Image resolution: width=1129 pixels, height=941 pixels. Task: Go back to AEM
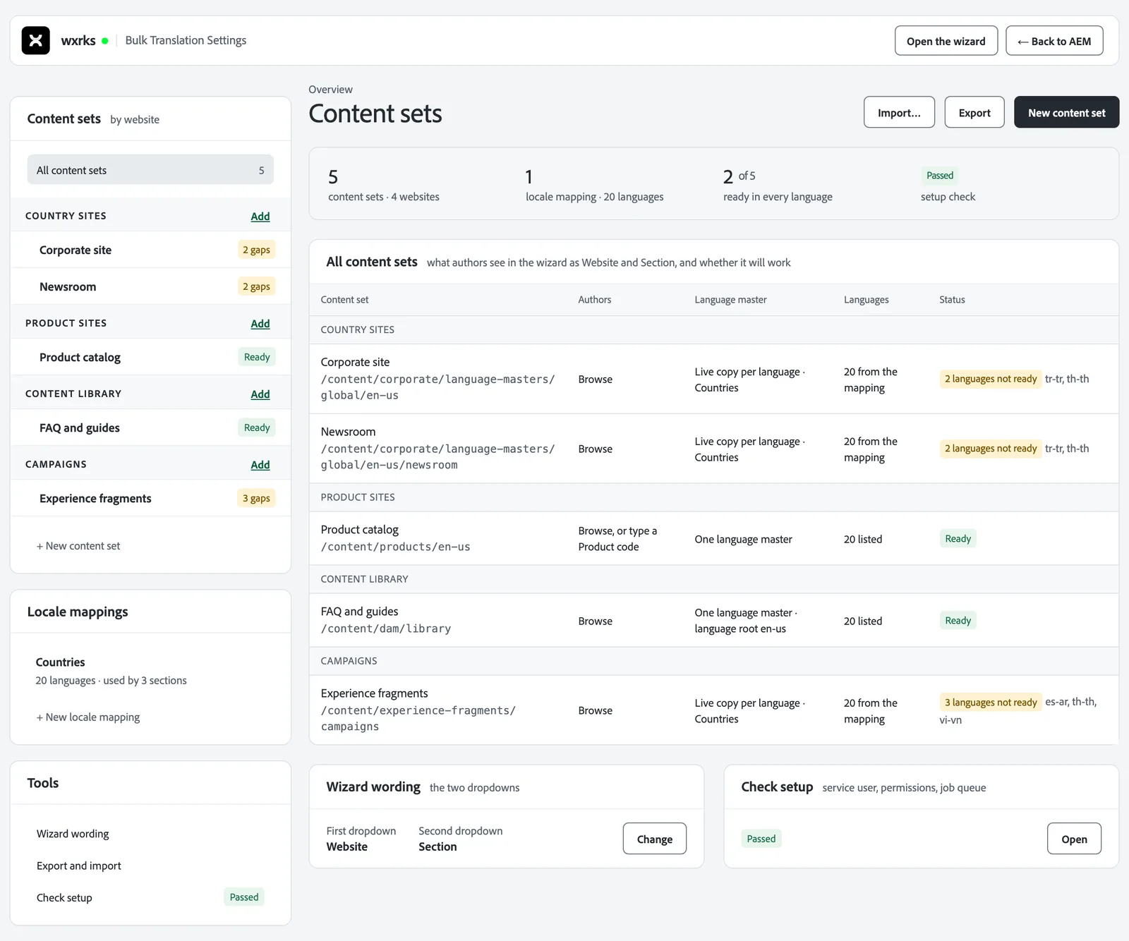click(x=1054, y=41)
